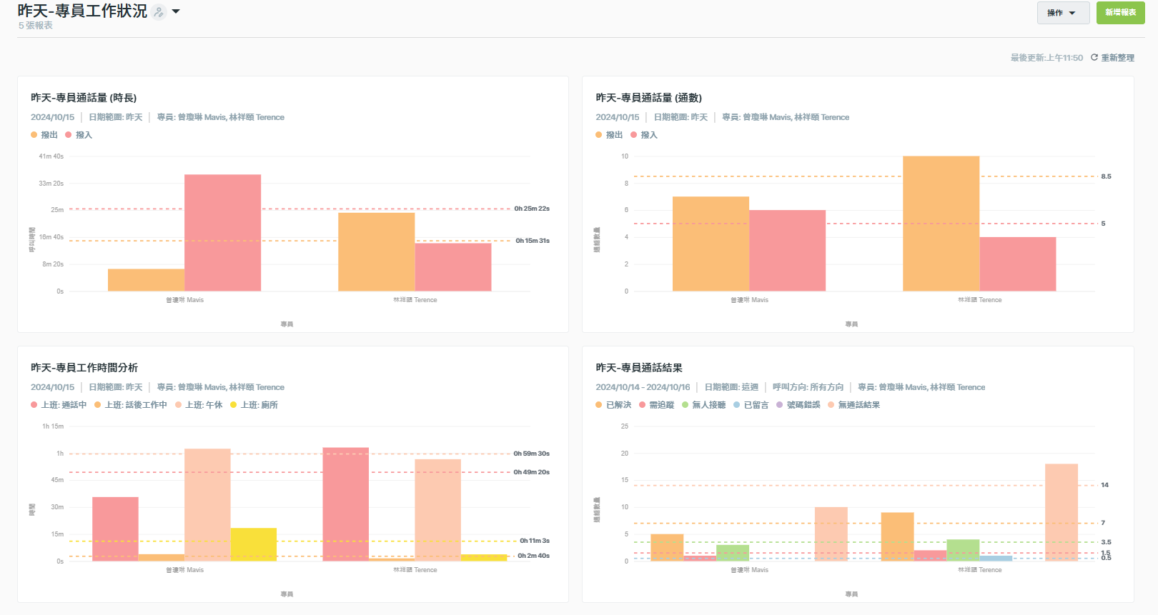Toggle 上班: 通話中 legend item
The width and height of the screenshot is (1158, 615).
[59, 405]
